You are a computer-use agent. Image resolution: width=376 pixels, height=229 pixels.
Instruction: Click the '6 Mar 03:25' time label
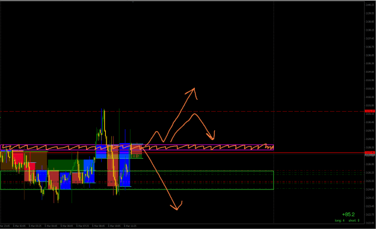pos(35,226)
